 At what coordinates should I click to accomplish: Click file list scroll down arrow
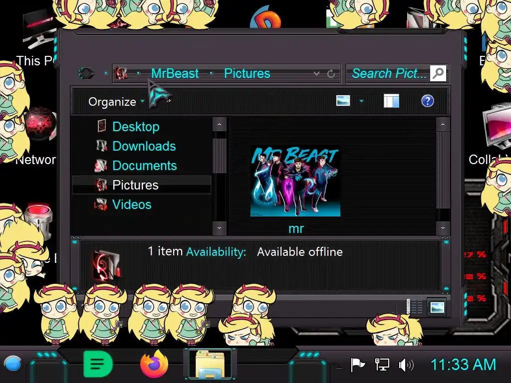(443, 228)
